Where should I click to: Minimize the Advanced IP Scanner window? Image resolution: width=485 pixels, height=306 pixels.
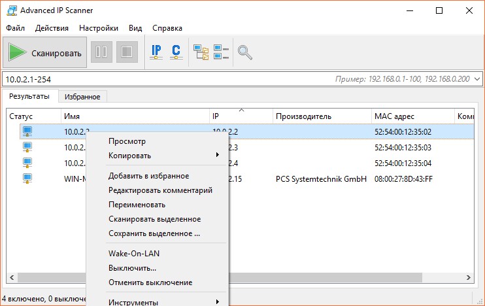point(410,10)
